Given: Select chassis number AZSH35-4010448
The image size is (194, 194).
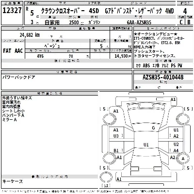Looking at the screenshot, I should pos(163,77).
